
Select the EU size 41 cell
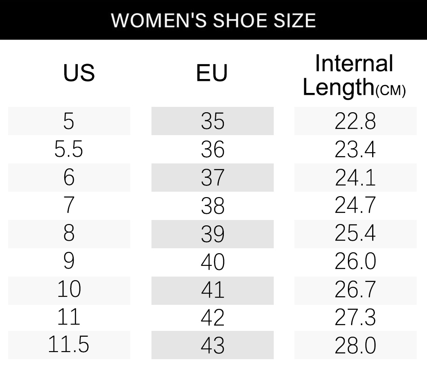[213, 291]
